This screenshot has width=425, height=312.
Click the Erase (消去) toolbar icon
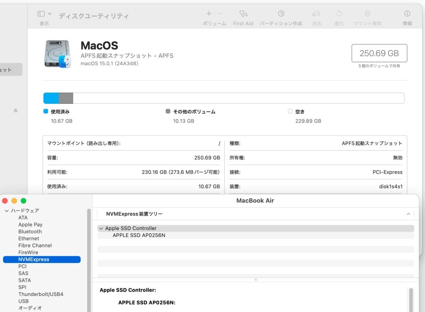tap(316, 14)
